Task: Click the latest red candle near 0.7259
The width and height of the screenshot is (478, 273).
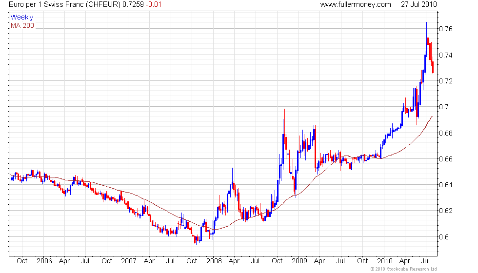Action: point(433,65)
